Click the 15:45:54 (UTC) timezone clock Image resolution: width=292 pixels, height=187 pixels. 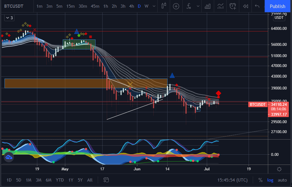coord(233,180)
